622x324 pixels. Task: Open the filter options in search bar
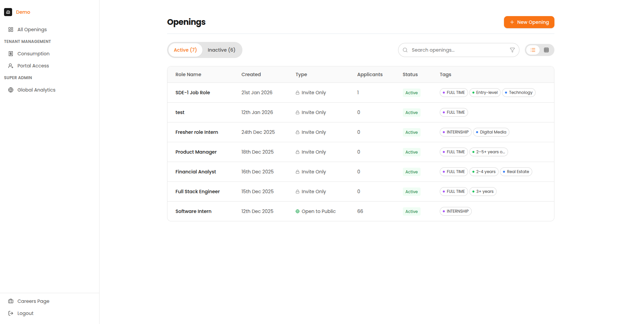(512, 50)
